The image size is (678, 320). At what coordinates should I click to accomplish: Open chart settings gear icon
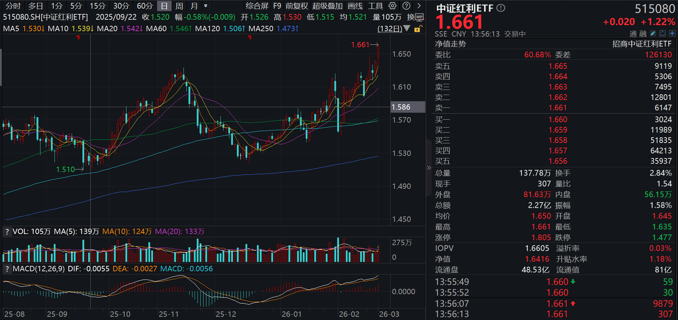click(x=392, y=6)
